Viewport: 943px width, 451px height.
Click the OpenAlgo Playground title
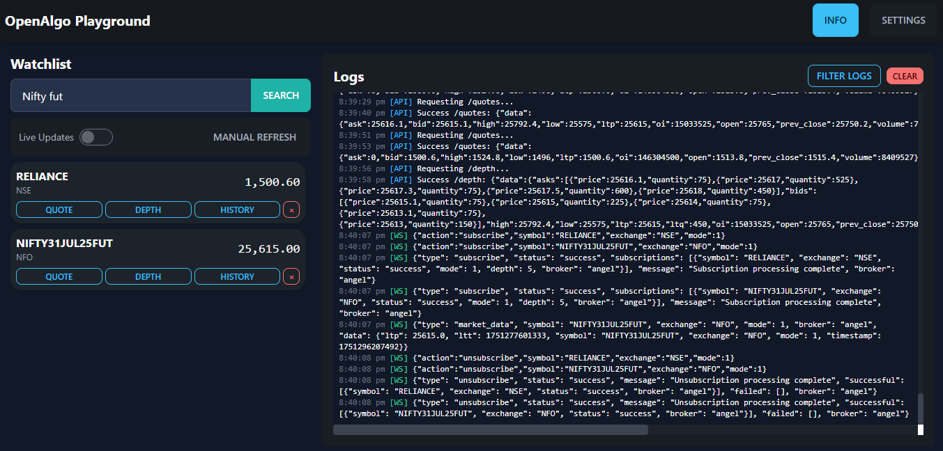pos(77,21)
